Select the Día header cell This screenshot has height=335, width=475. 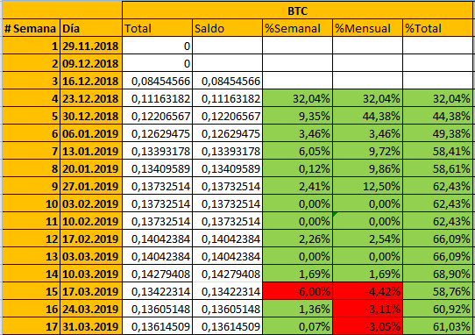coord(91,28)
